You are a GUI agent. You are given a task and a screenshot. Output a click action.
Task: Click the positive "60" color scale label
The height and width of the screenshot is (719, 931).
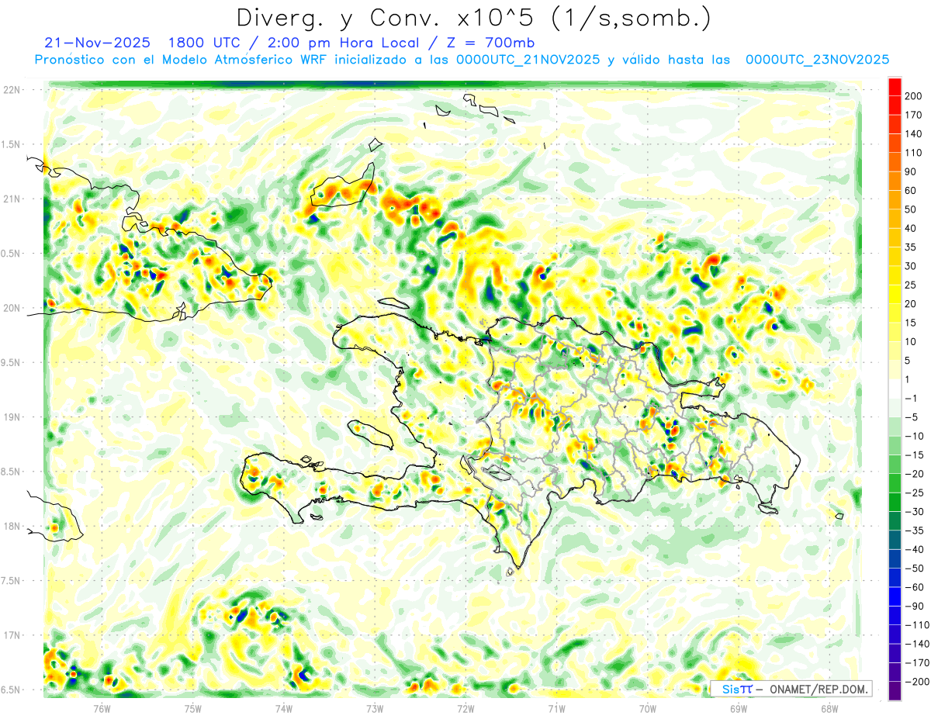click(911, 191)
